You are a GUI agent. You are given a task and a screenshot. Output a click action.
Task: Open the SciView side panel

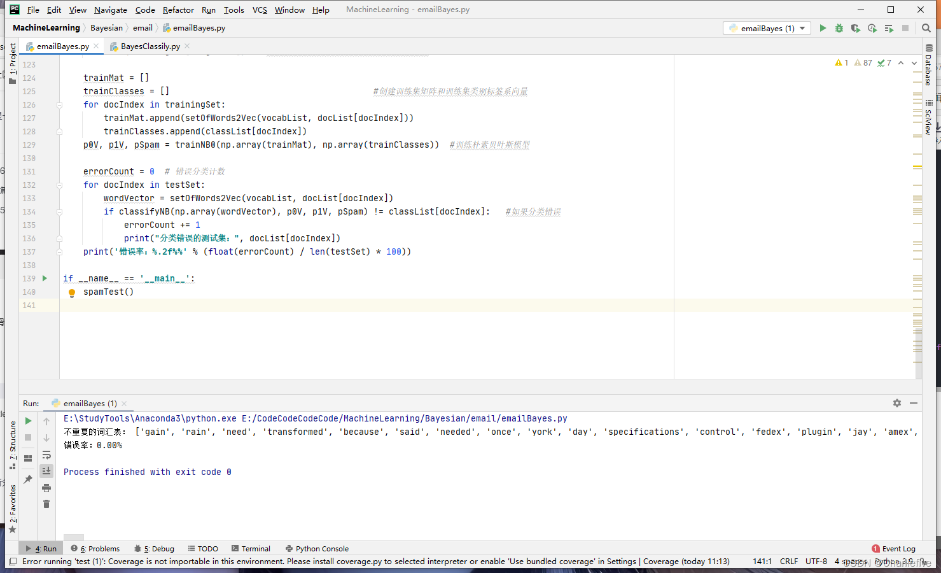click(x=929, y=117)
